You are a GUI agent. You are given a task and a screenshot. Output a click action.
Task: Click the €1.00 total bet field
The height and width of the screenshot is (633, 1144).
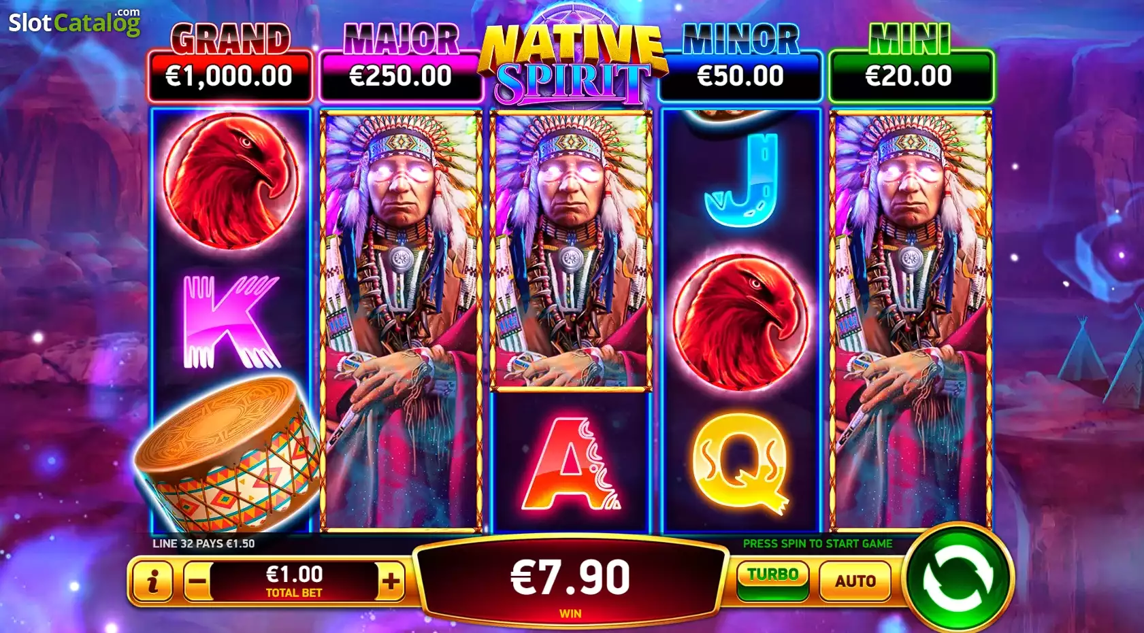click(294, 581)
